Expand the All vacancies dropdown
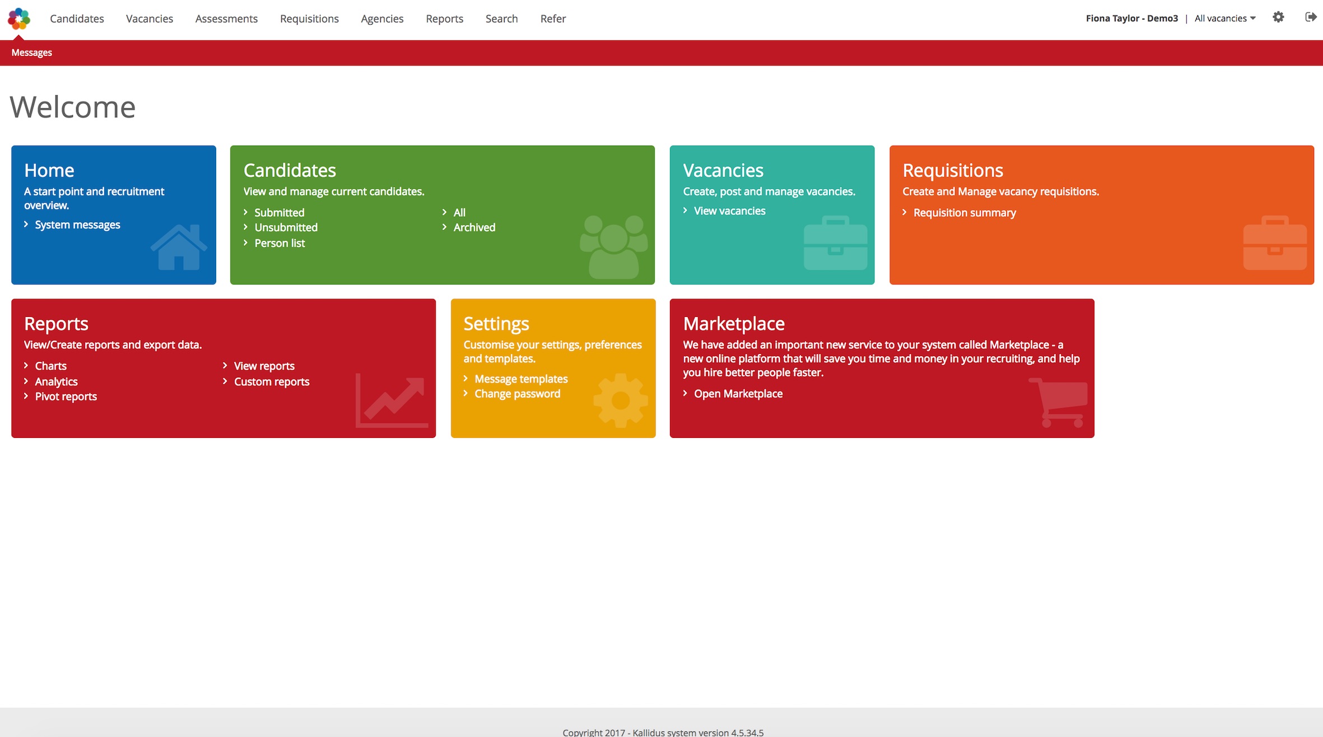 (1225, 18)
